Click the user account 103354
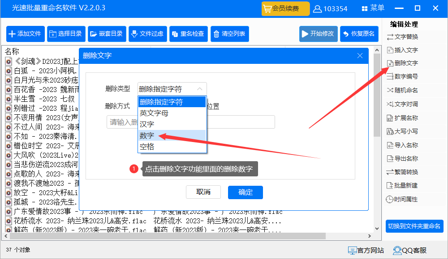This screenshot has width=448, height=259. [x=330, y=9]
